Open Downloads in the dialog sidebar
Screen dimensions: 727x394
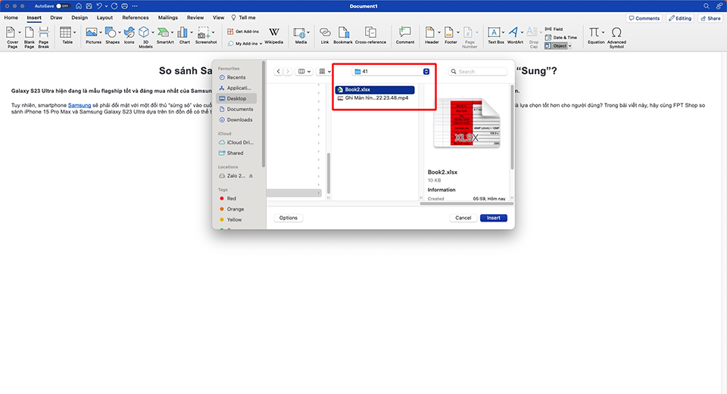pos(239,119)
